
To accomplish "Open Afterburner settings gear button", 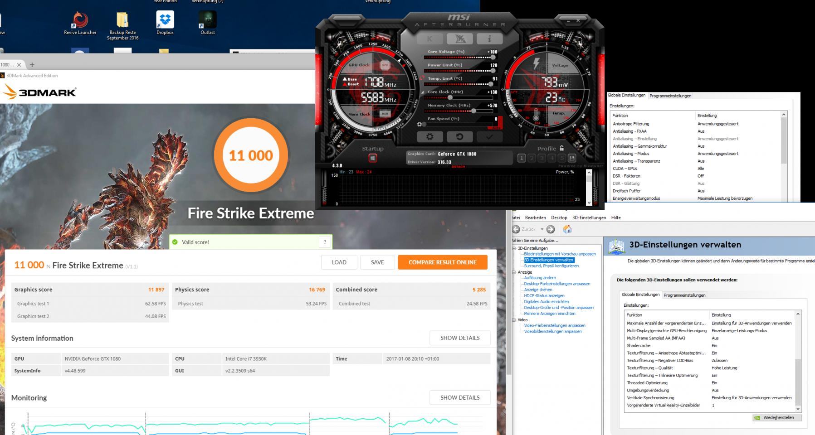I will 429,136.
